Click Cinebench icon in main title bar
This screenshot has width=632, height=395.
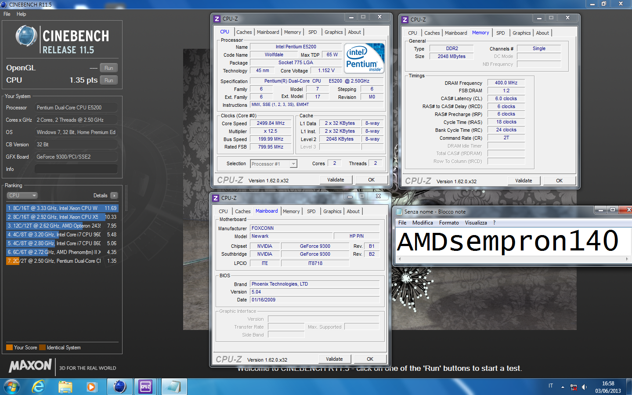[4, 4]
